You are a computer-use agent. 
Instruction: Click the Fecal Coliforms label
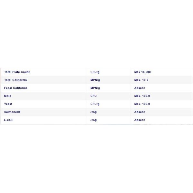[16, 88]
